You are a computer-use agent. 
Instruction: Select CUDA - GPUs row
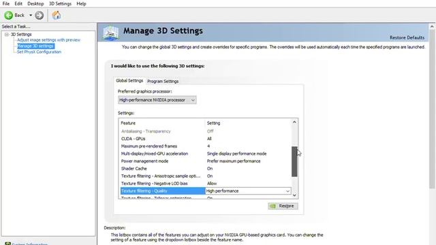(x=206, y=139)
